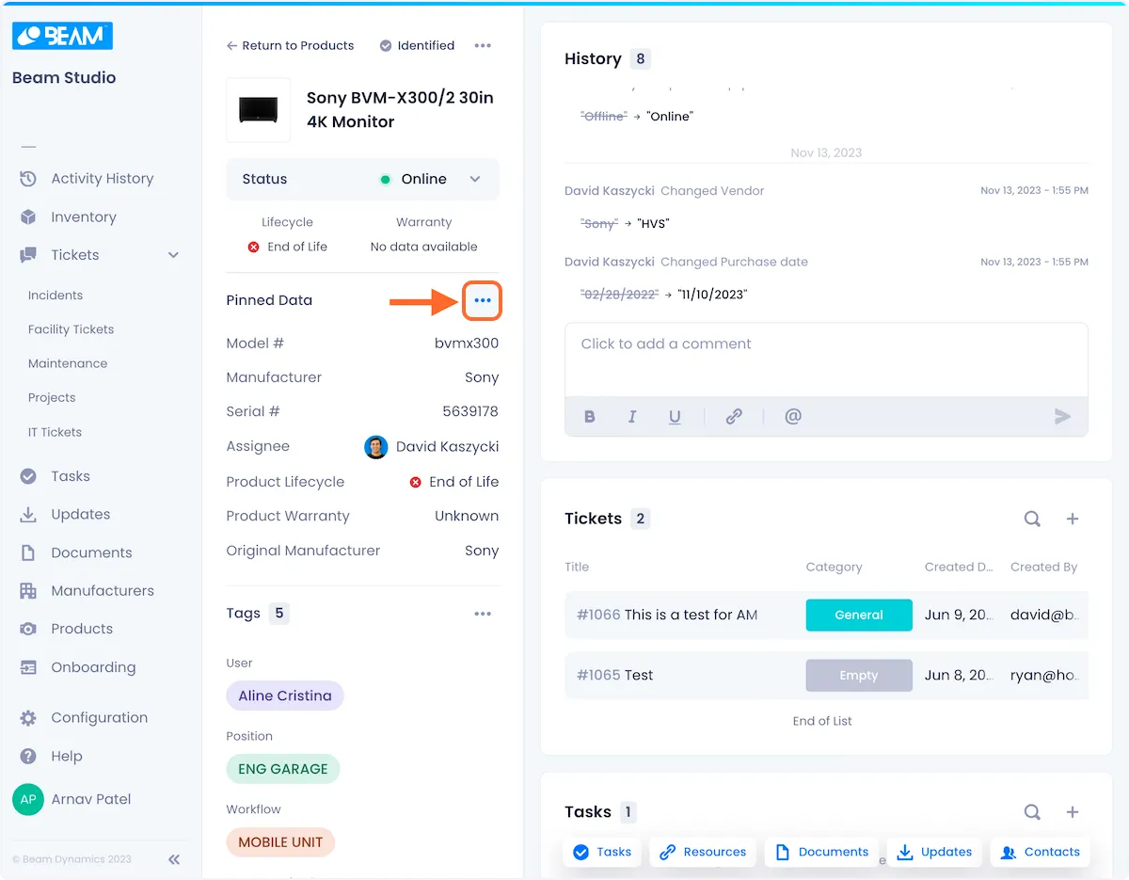This screenshot has height=880, width=1129.
Task: Click assignee David Kaszycki avatar
Action: point(376,446)
